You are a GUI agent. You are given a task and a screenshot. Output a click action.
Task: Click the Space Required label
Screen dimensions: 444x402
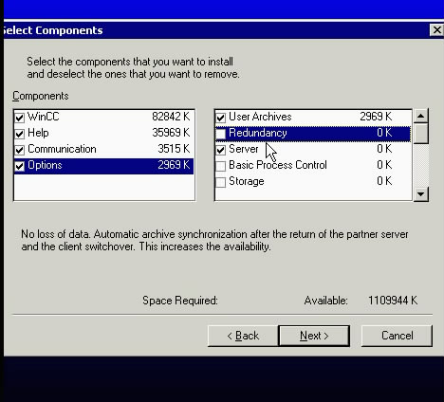coord(180,301)
